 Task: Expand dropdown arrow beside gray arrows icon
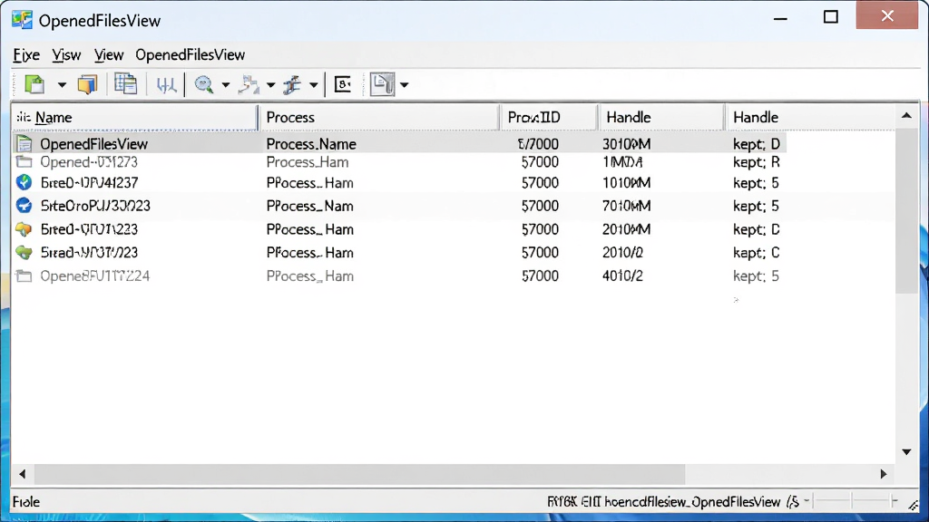(270, 85)
